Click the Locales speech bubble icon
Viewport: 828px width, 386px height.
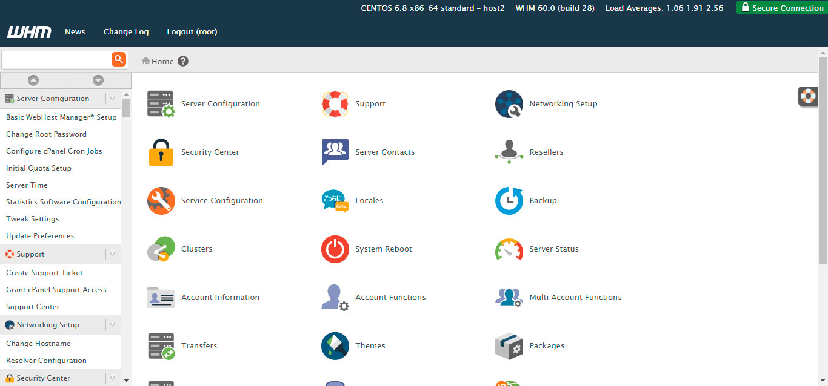tap(335, 201)
